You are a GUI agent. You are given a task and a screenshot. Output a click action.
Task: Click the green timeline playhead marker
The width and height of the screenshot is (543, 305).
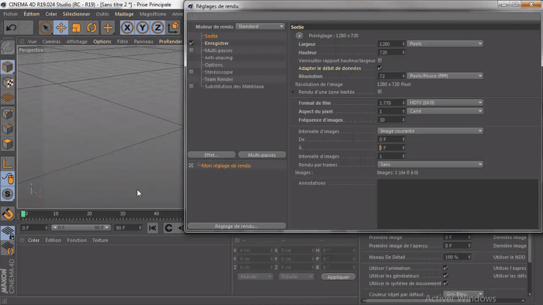[23, 214]
